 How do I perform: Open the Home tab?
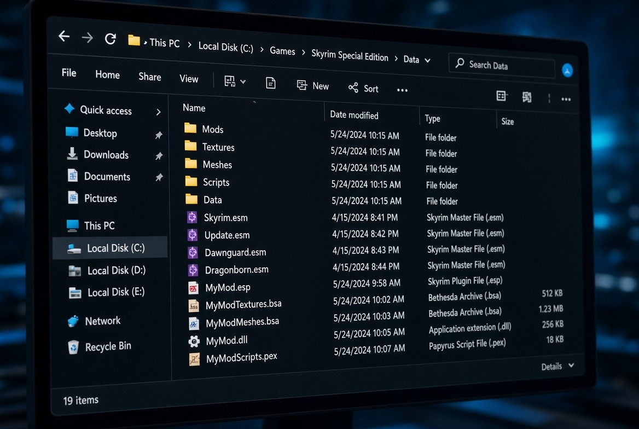point(108,74)
